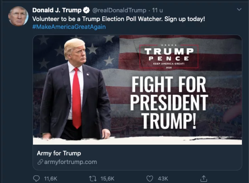The height and width of the screenshot is (183, 249).
Task: Open the profile avatar photo
Action: 18,16
